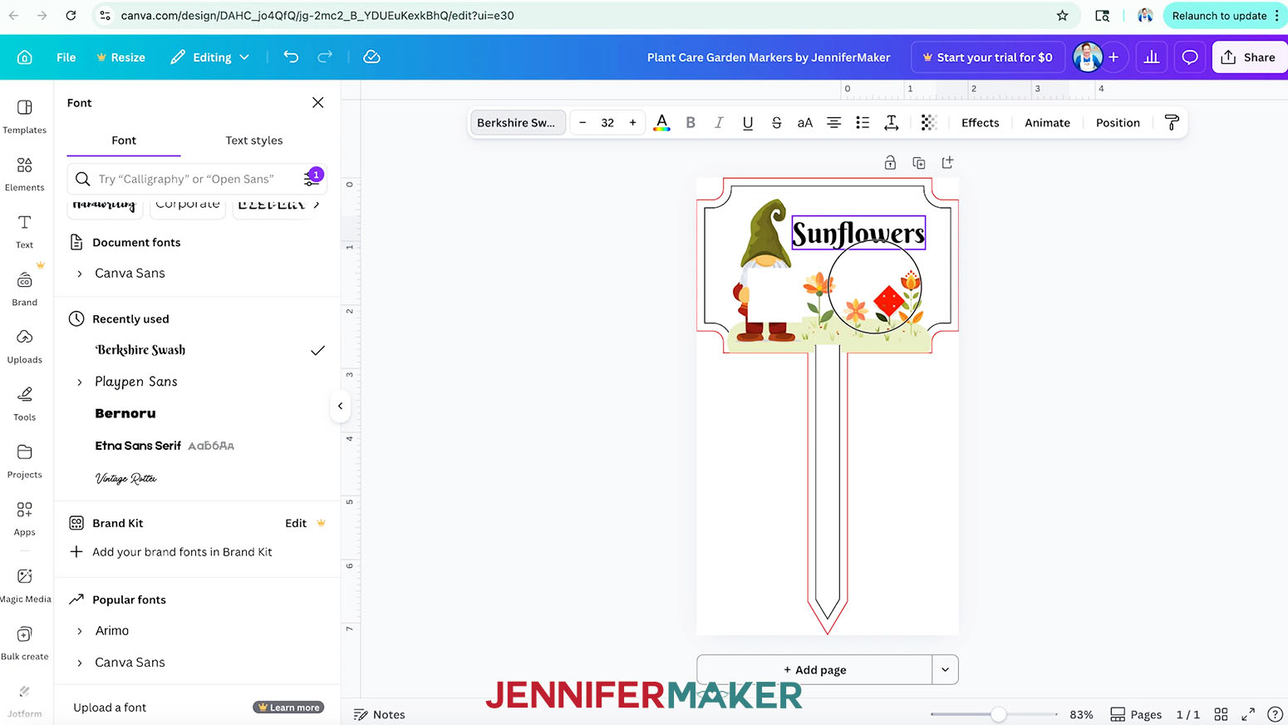Toggle uppercase text formatting
Image resolution: width=1288 pixels, height=725 pixels.
(x=804, y=123)
